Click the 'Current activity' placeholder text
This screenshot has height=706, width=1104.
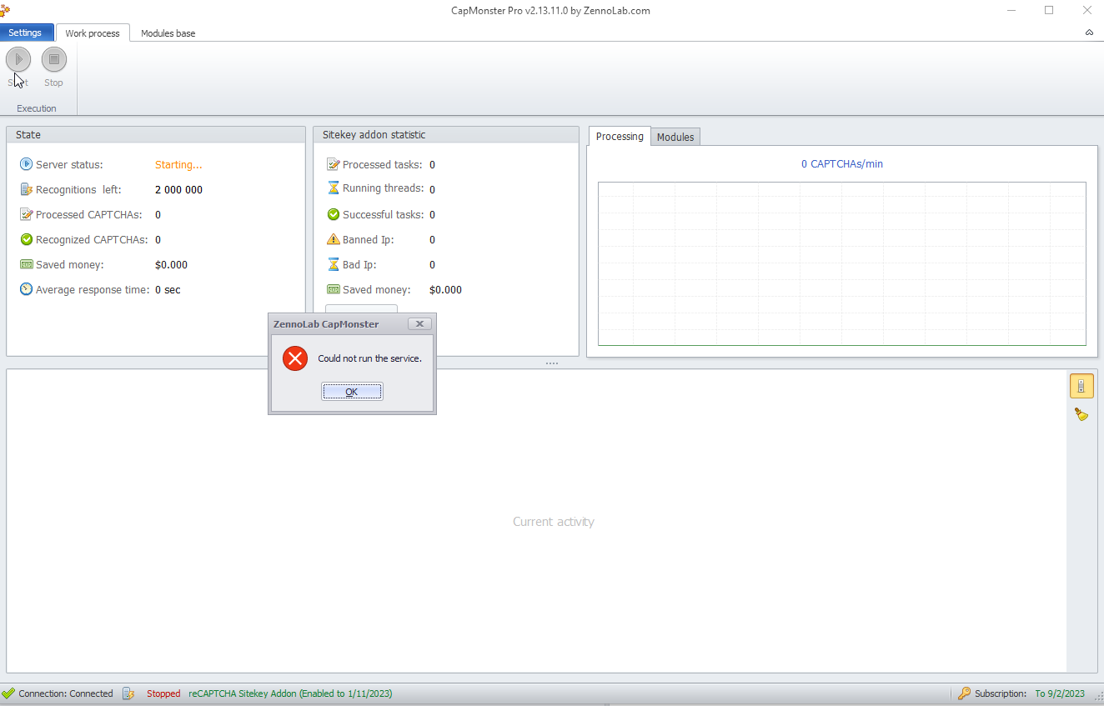[554, 522]
